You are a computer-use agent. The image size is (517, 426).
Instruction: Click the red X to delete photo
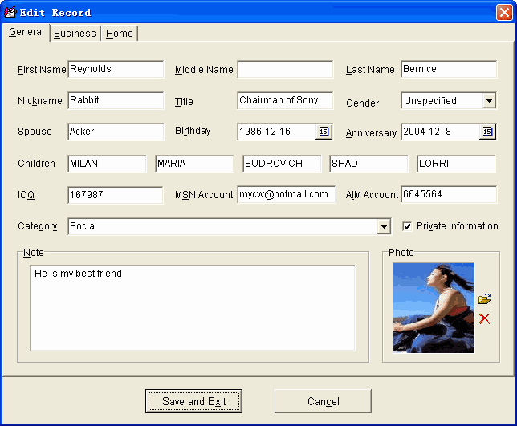[x=484, y=318]
